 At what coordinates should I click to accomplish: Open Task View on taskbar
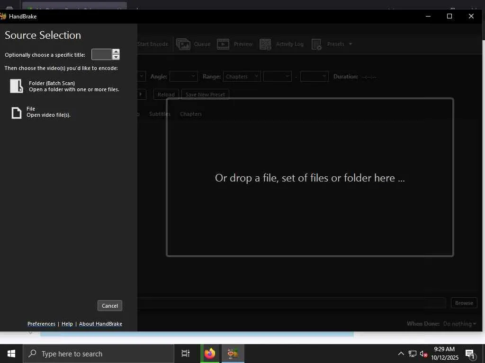point(186,354)
